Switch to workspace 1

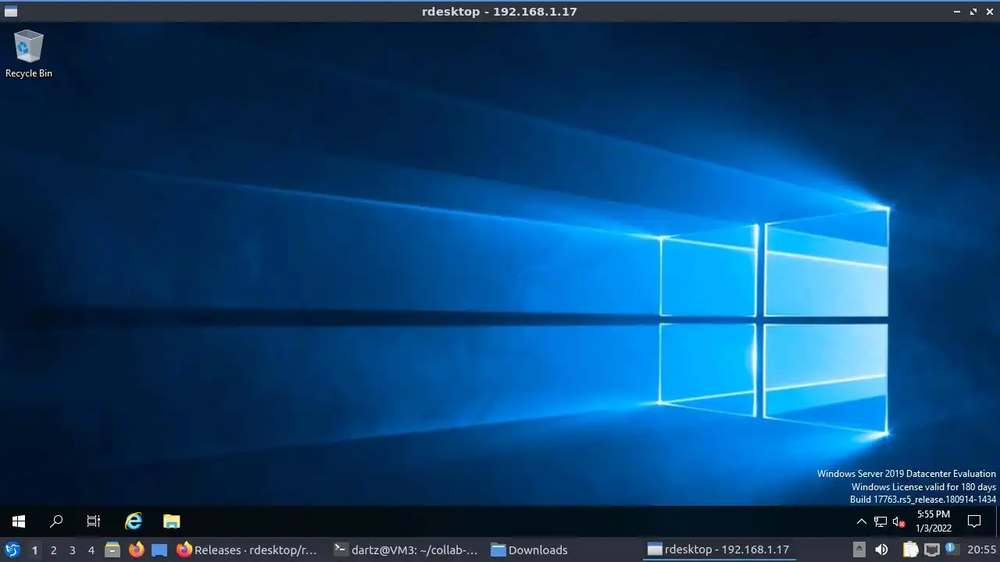(x=34, y=550)
